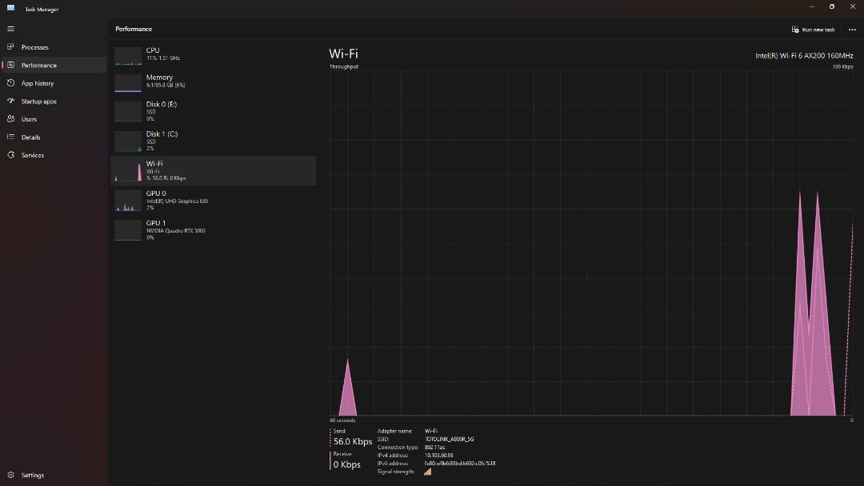Open the Services puzzle icon
Image resolution: width=864 pixels, height=486 pixels.
point(10,155)
